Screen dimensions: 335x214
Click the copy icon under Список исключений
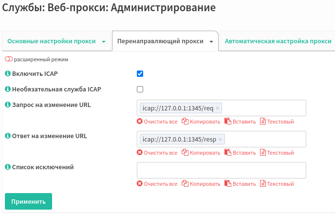185,184
